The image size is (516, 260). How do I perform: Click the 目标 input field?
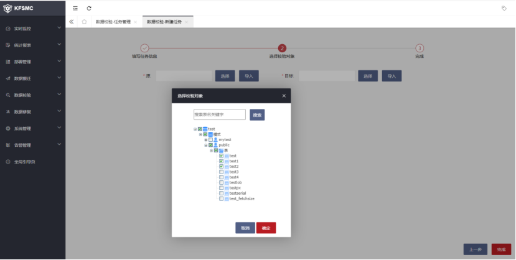point(327,76)
